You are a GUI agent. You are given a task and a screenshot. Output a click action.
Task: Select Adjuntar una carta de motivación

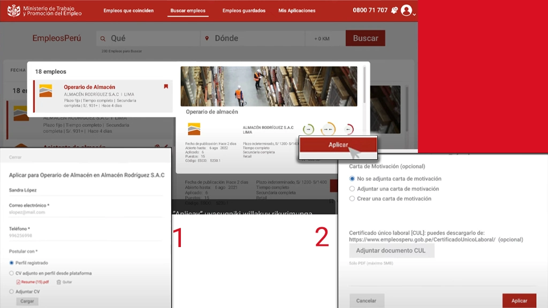click(x=352, y=189)
